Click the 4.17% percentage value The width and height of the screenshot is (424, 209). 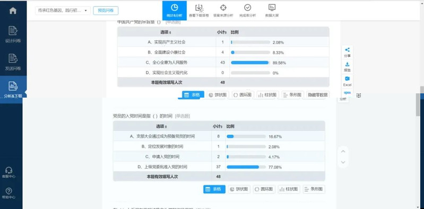point(274,157)
